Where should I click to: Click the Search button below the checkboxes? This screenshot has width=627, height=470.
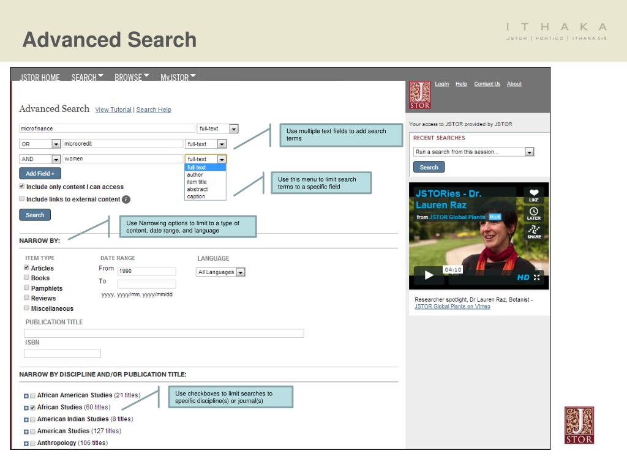pos(35,215)
